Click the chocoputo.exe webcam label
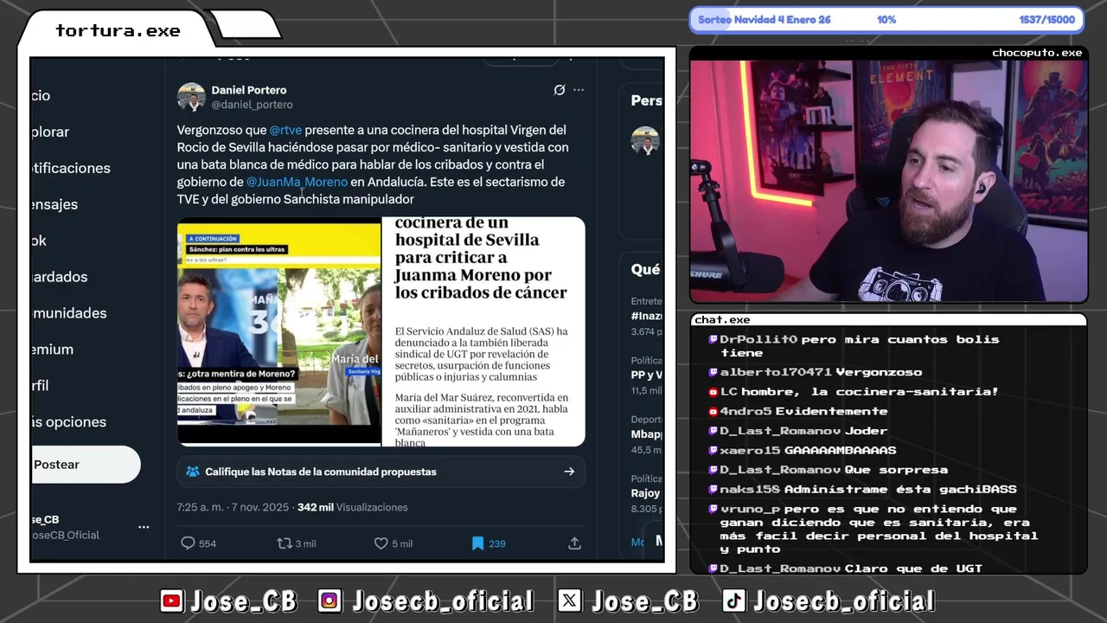This screenshot has height=623, width=1107. (x=1037, y=53)
